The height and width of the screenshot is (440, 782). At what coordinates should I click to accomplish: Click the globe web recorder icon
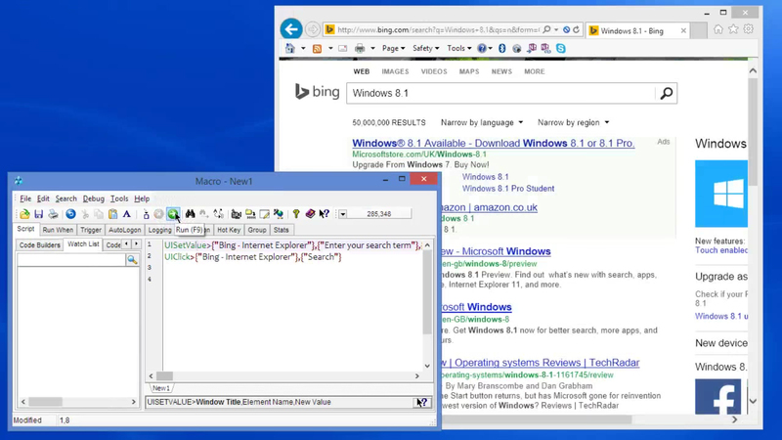pos(279,214)
